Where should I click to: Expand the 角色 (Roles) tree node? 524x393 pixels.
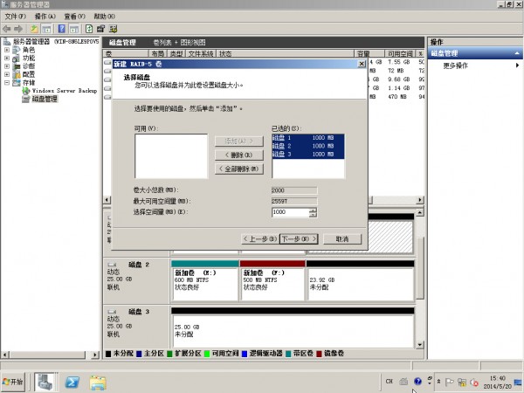point(7,50)
